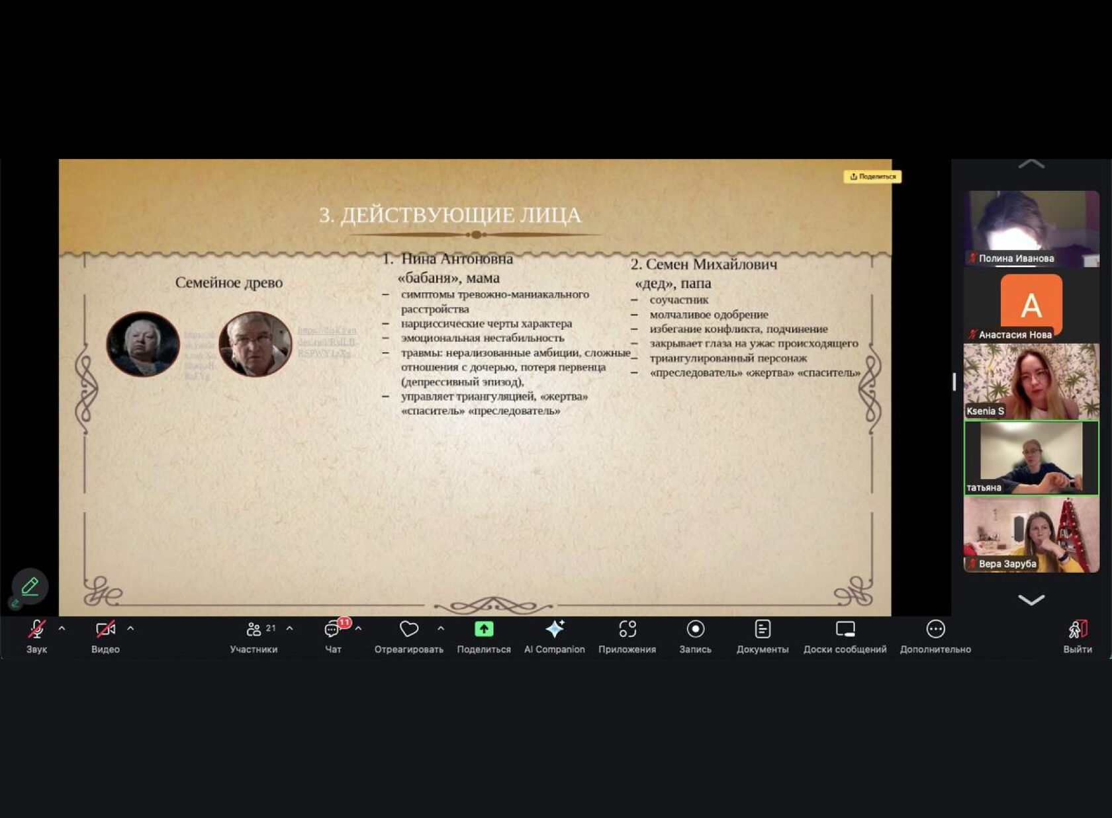Viewport: 1112px width, 818px height.
Task: Click the text избегание конфликта, подчинение
Action: [x=739, y=329]
